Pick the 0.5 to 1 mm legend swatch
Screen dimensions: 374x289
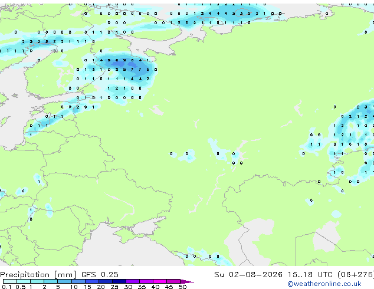pos(24,281)
